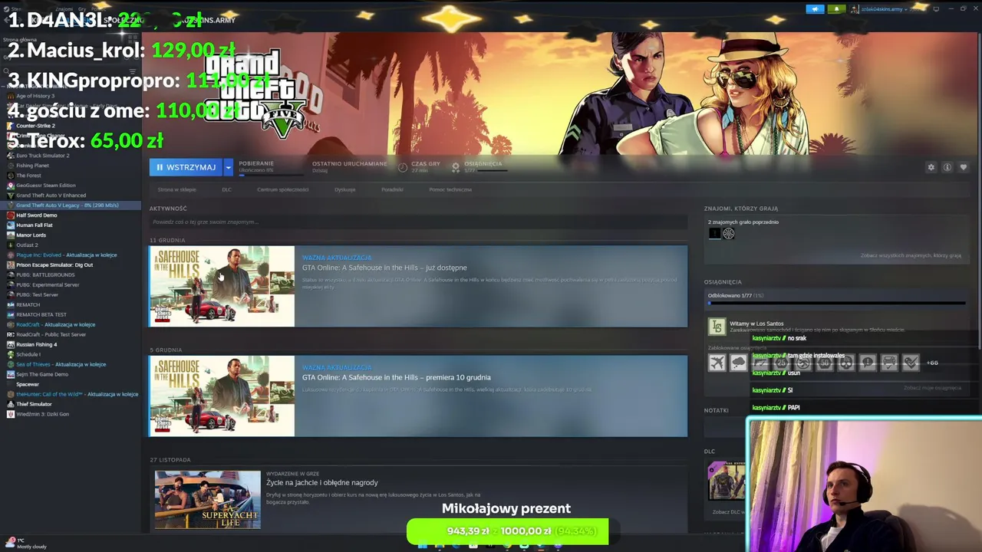Image resolution: width=982 pixels, height=552 pixels.
Task: Select REMATCH BETA TEST in library
Action: click(41, 315)
